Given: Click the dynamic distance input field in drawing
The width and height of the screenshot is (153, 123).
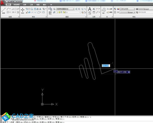Looking at the screenshot, I should point(106,65).
